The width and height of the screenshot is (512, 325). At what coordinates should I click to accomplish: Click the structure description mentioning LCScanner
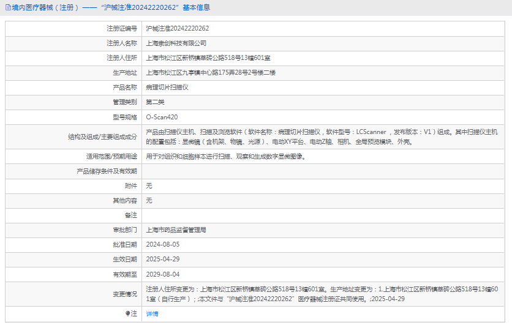tap(322, 136)
